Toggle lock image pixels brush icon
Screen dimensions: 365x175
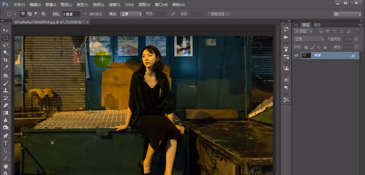[313, 47]
